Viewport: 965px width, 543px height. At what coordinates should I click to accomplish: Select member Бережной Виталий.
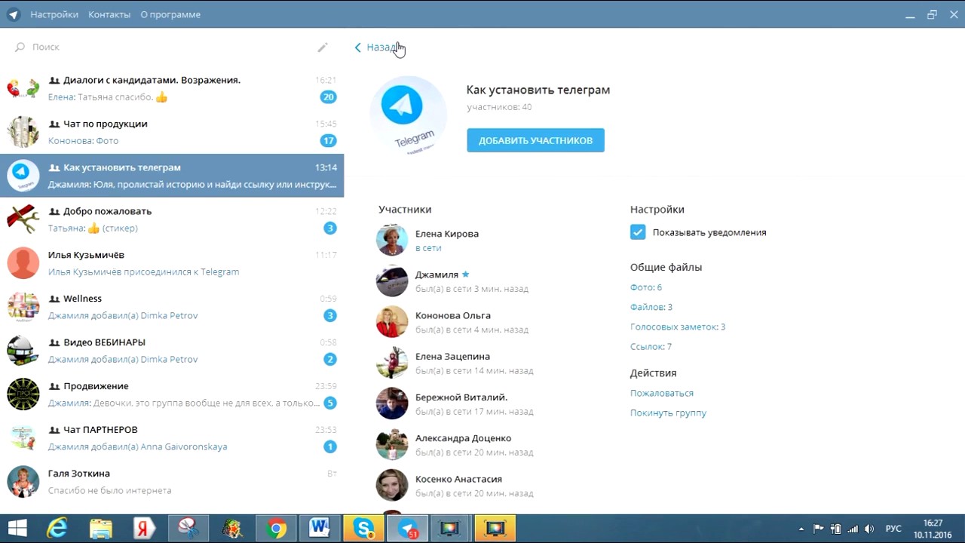490,403
